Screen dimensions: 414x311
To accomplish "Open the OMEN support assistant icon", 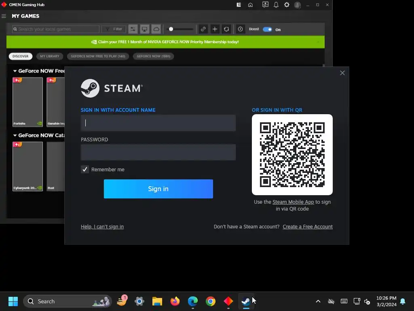I will click(x=265, y=5).
